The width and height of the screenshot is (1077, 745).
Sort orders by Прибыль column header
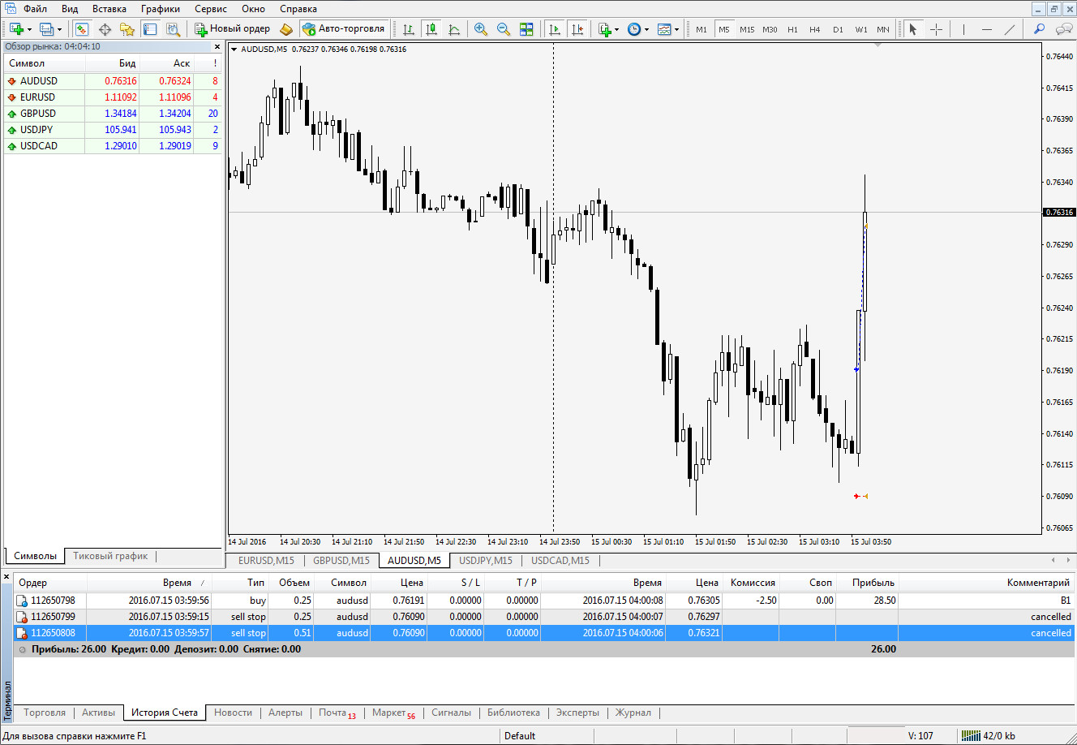click(873, 583)
